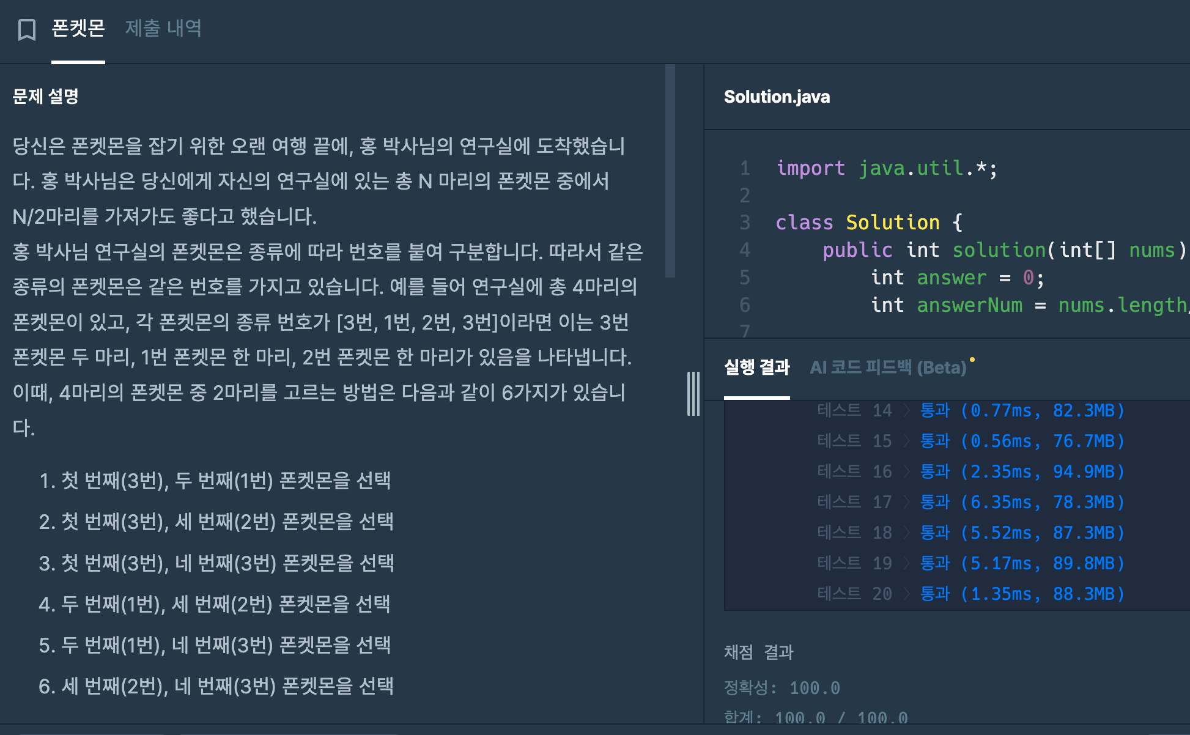Click the 합계: 100.0 / 100.0 total
The image size is (1190, 735).
point(816,717)
